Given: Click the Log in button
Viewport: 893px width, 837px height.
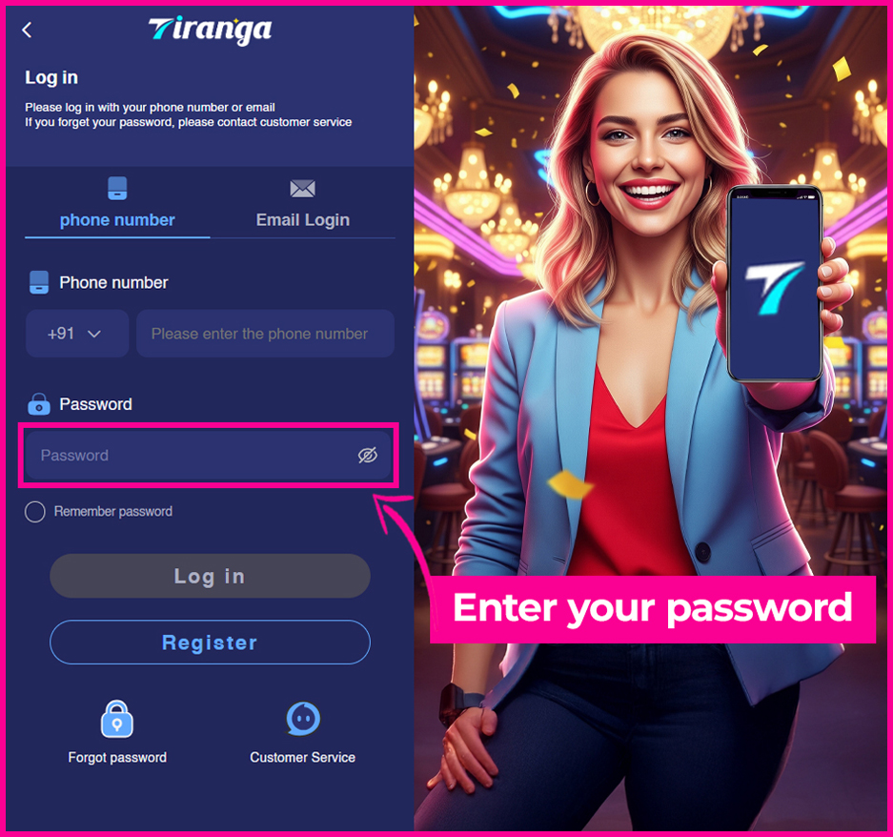Looking at the screenshot, I should 211,576.
